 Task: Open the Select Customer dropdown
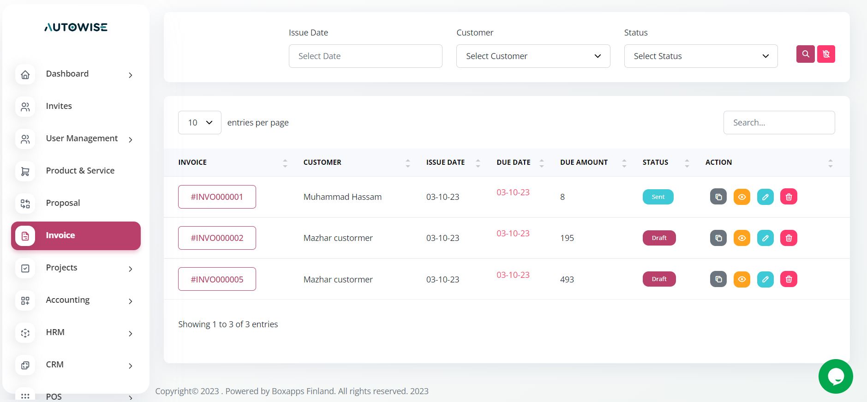click(x=533, y=56)
